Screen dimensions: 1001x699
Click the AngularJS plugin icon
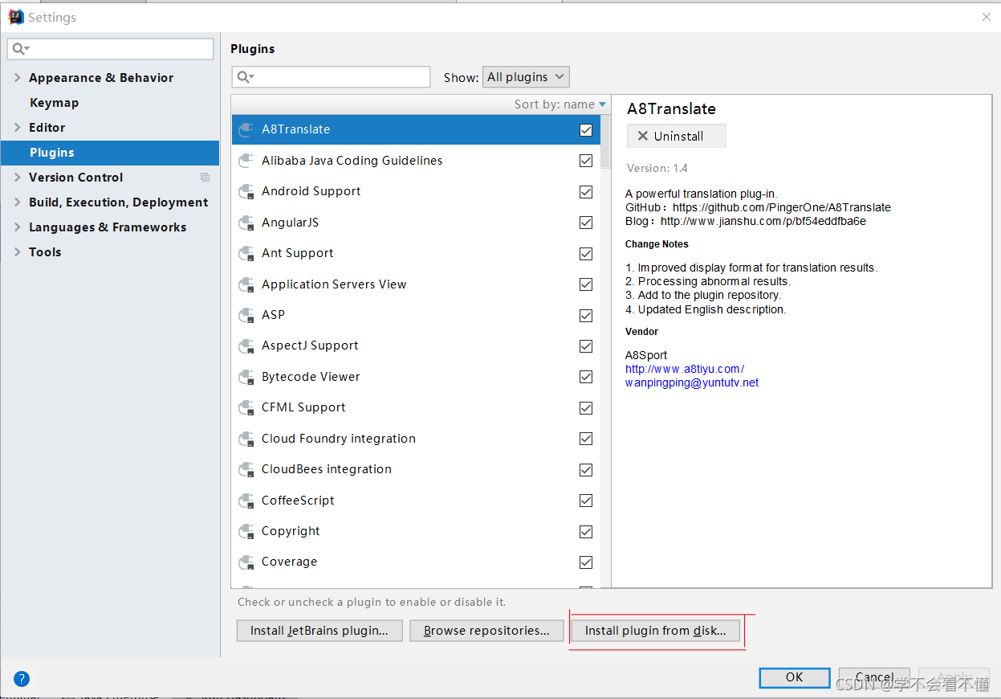[x=247, y=223]
